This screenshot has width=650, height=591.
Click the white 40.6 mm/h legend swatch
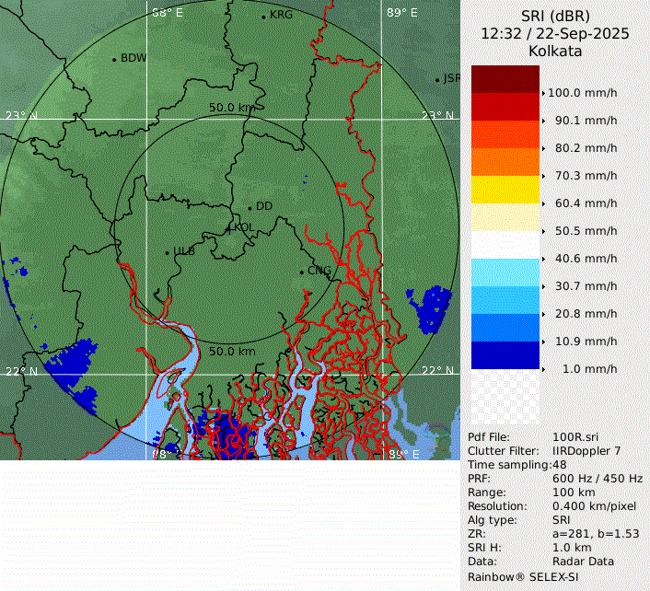tap(505, 245)
